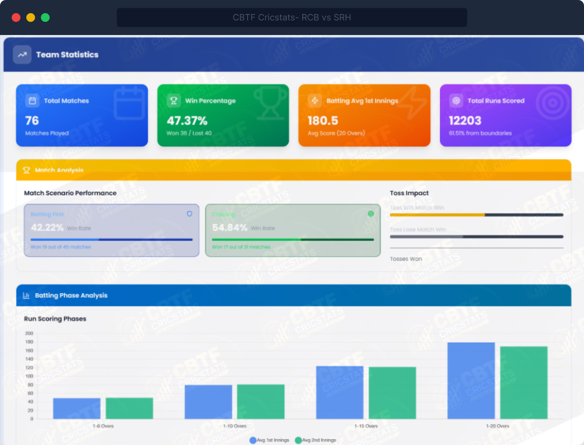Click the green circle icon in Chasing card
584x445 pixels.
(x=371, y=214)
